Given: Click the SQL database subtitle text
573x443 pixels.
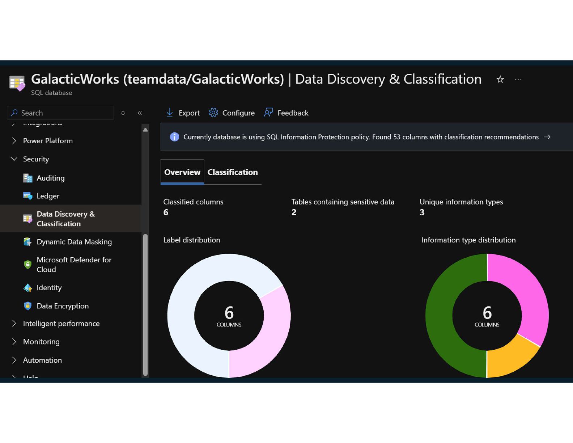Looking at the screenshot, I should (x=51, y=93).
